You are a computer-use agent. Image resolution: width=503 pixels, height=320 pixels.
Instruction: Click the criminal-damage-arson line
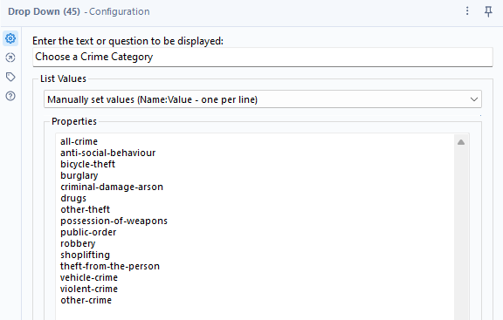112,187
